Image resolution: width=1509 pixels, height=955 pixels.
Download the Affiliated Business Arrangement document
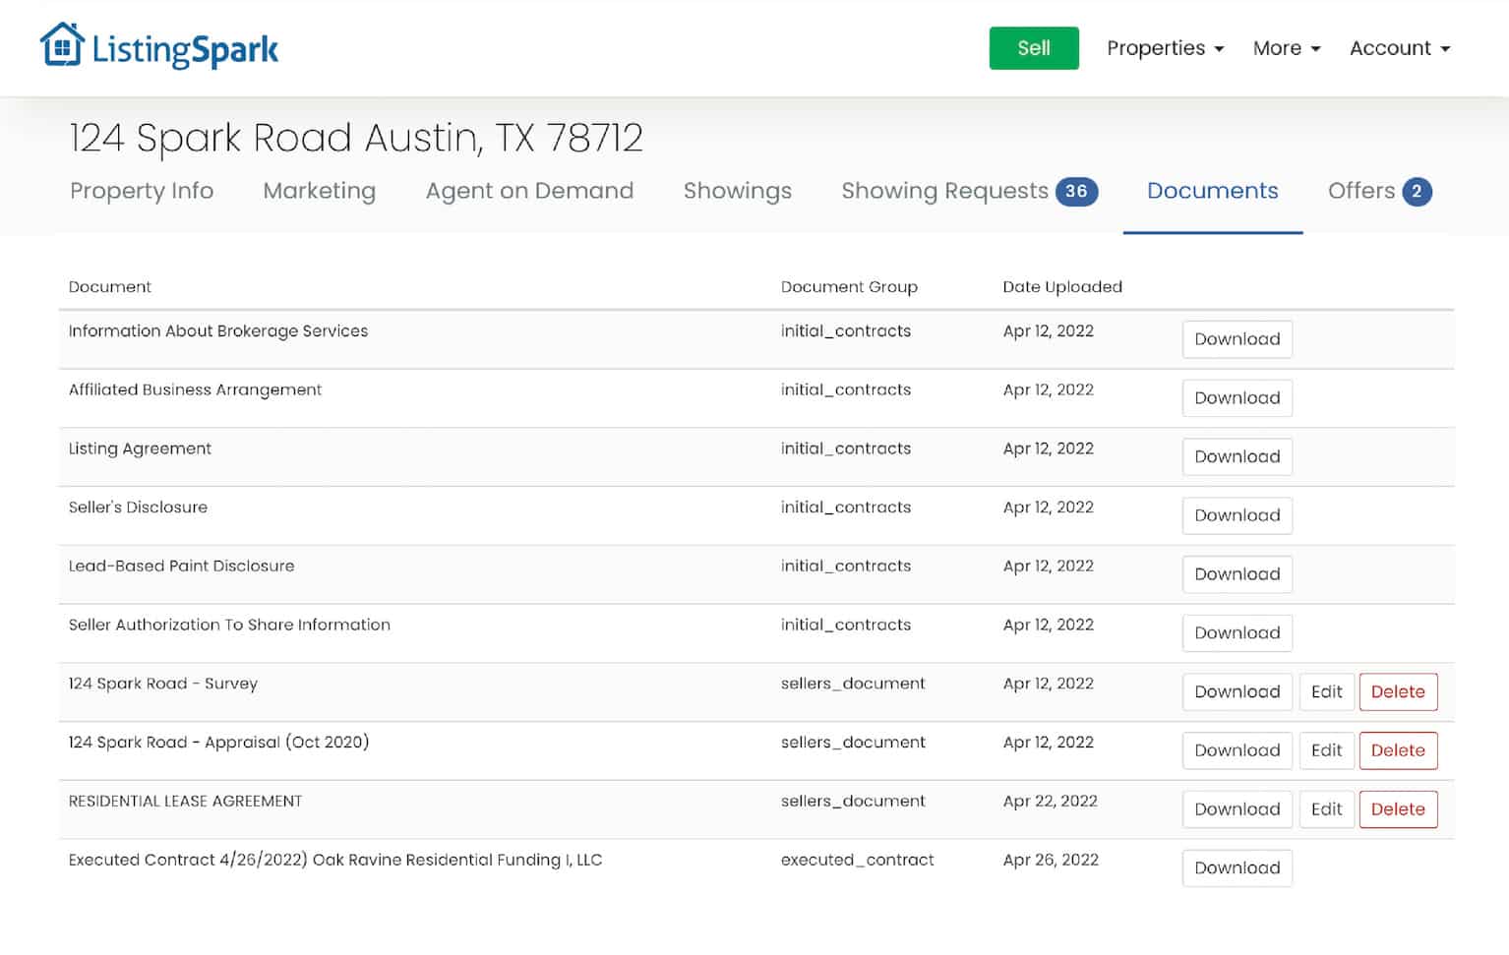pyautogui.click(x=1237, y=398)
